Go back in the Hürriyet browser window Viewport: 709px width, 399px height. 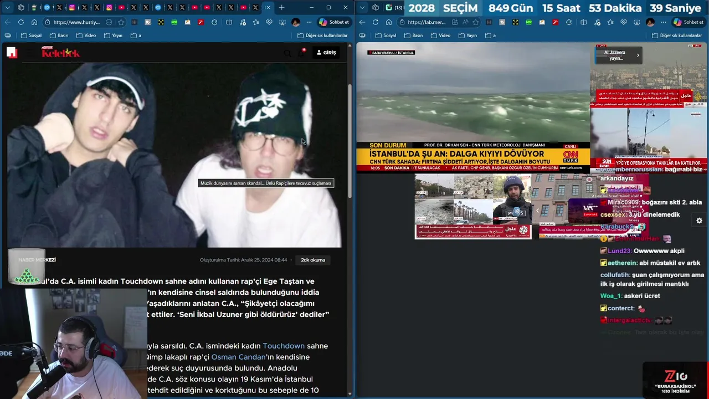pos(8,22)
